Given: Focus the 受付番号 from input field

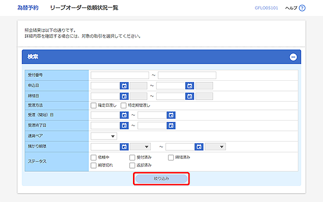Looking at the screenshot, I should click(120, 75).
